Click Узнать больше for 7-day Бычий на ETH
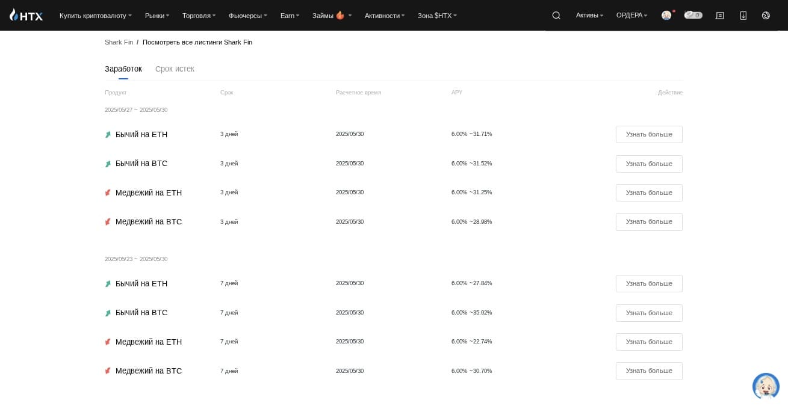The height and width of the screenshot is (406, 788). pos(649,283)
